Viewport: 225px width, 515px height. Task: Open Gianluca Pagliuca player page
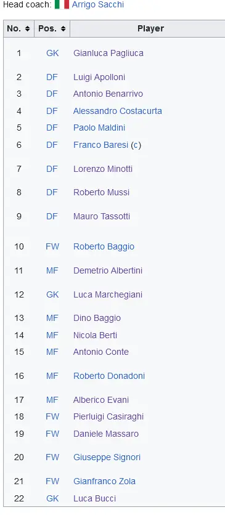[108, 53]
